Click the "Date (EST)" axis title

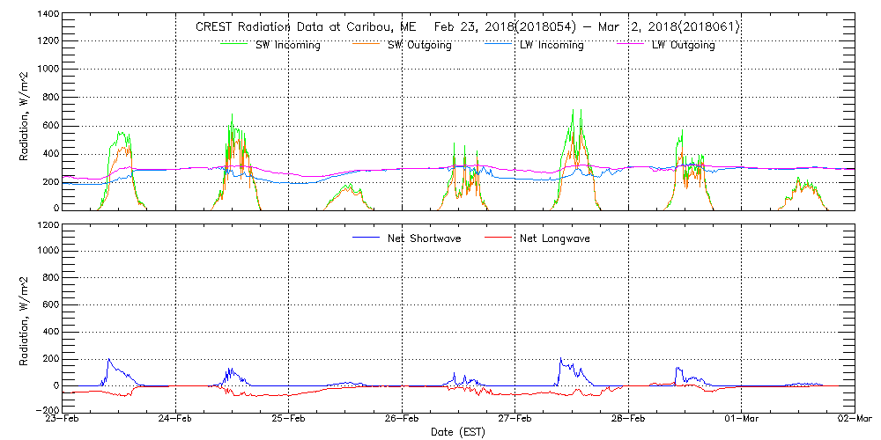(x=458, y=432)
